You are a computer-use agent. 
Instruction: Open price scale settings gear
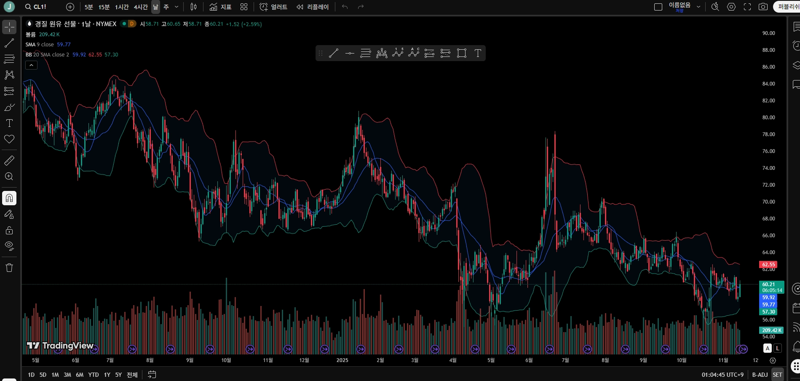pos(773,360)
